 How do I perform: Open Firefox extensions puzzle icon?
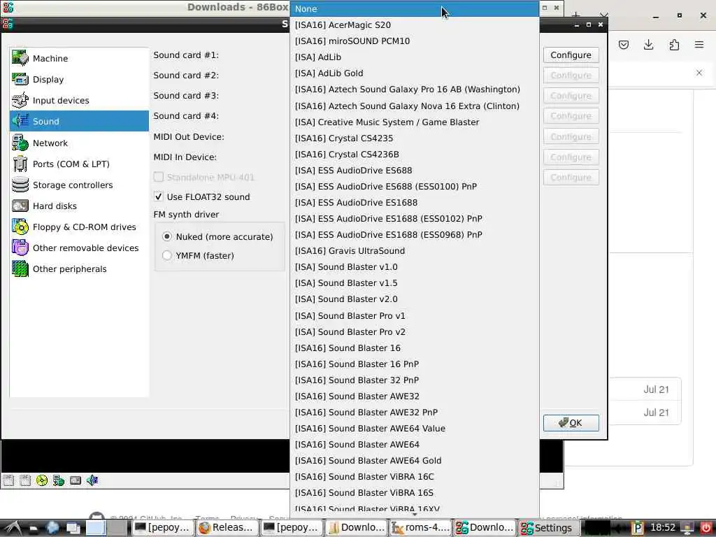click(674, 45)
